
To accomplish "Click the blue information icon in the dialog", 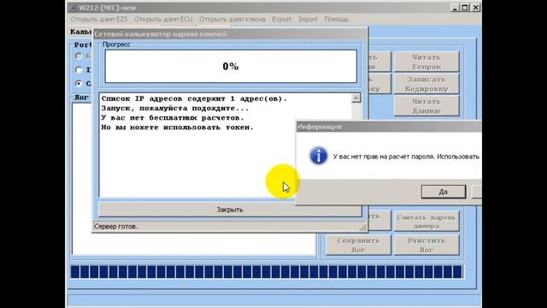I will tap(318, 156).
